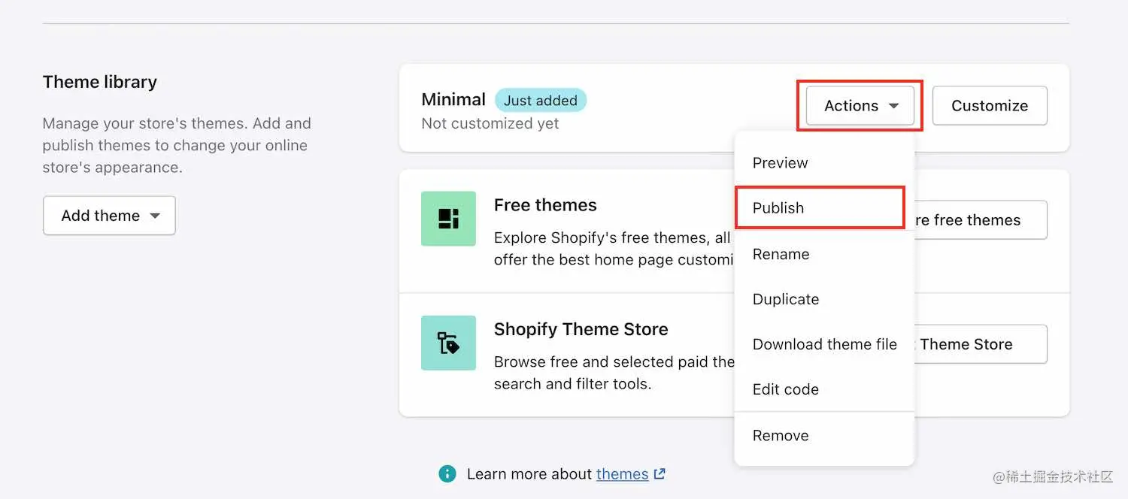
Task: Choose Duplicate from the Actions menu
Action: coord(785,299)
